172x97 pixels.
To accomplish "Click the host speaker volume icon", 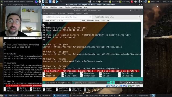I will [142, 2].
